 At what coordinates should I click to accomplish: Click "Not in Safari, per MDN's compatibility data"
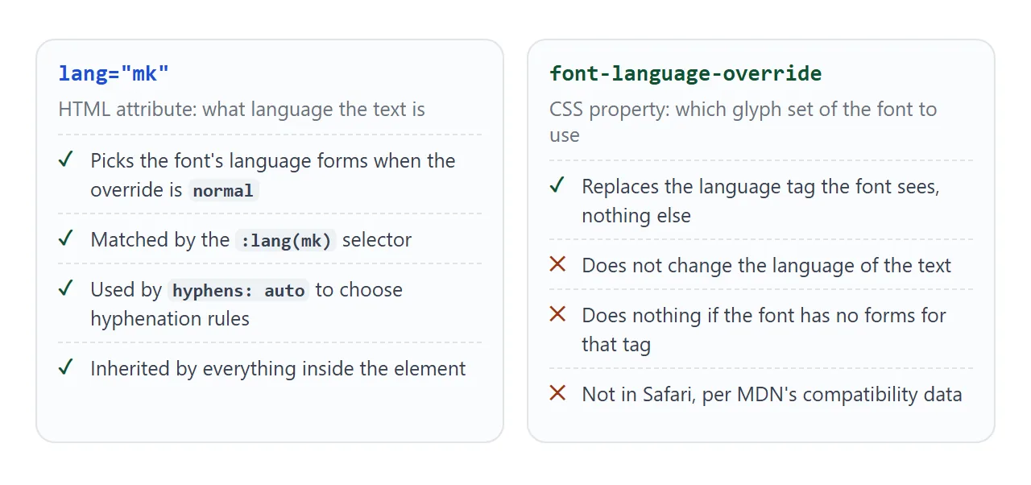(772, 394)
